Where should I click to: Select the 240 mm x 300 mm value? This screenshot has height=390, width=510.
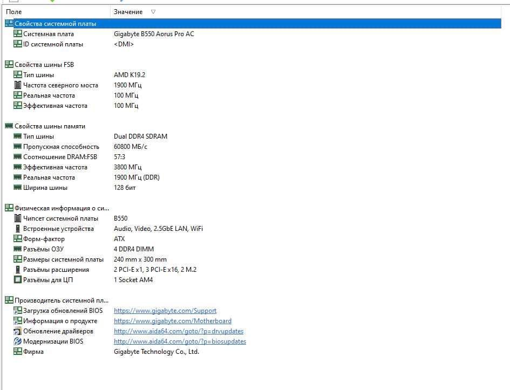(x=140, y=259)
